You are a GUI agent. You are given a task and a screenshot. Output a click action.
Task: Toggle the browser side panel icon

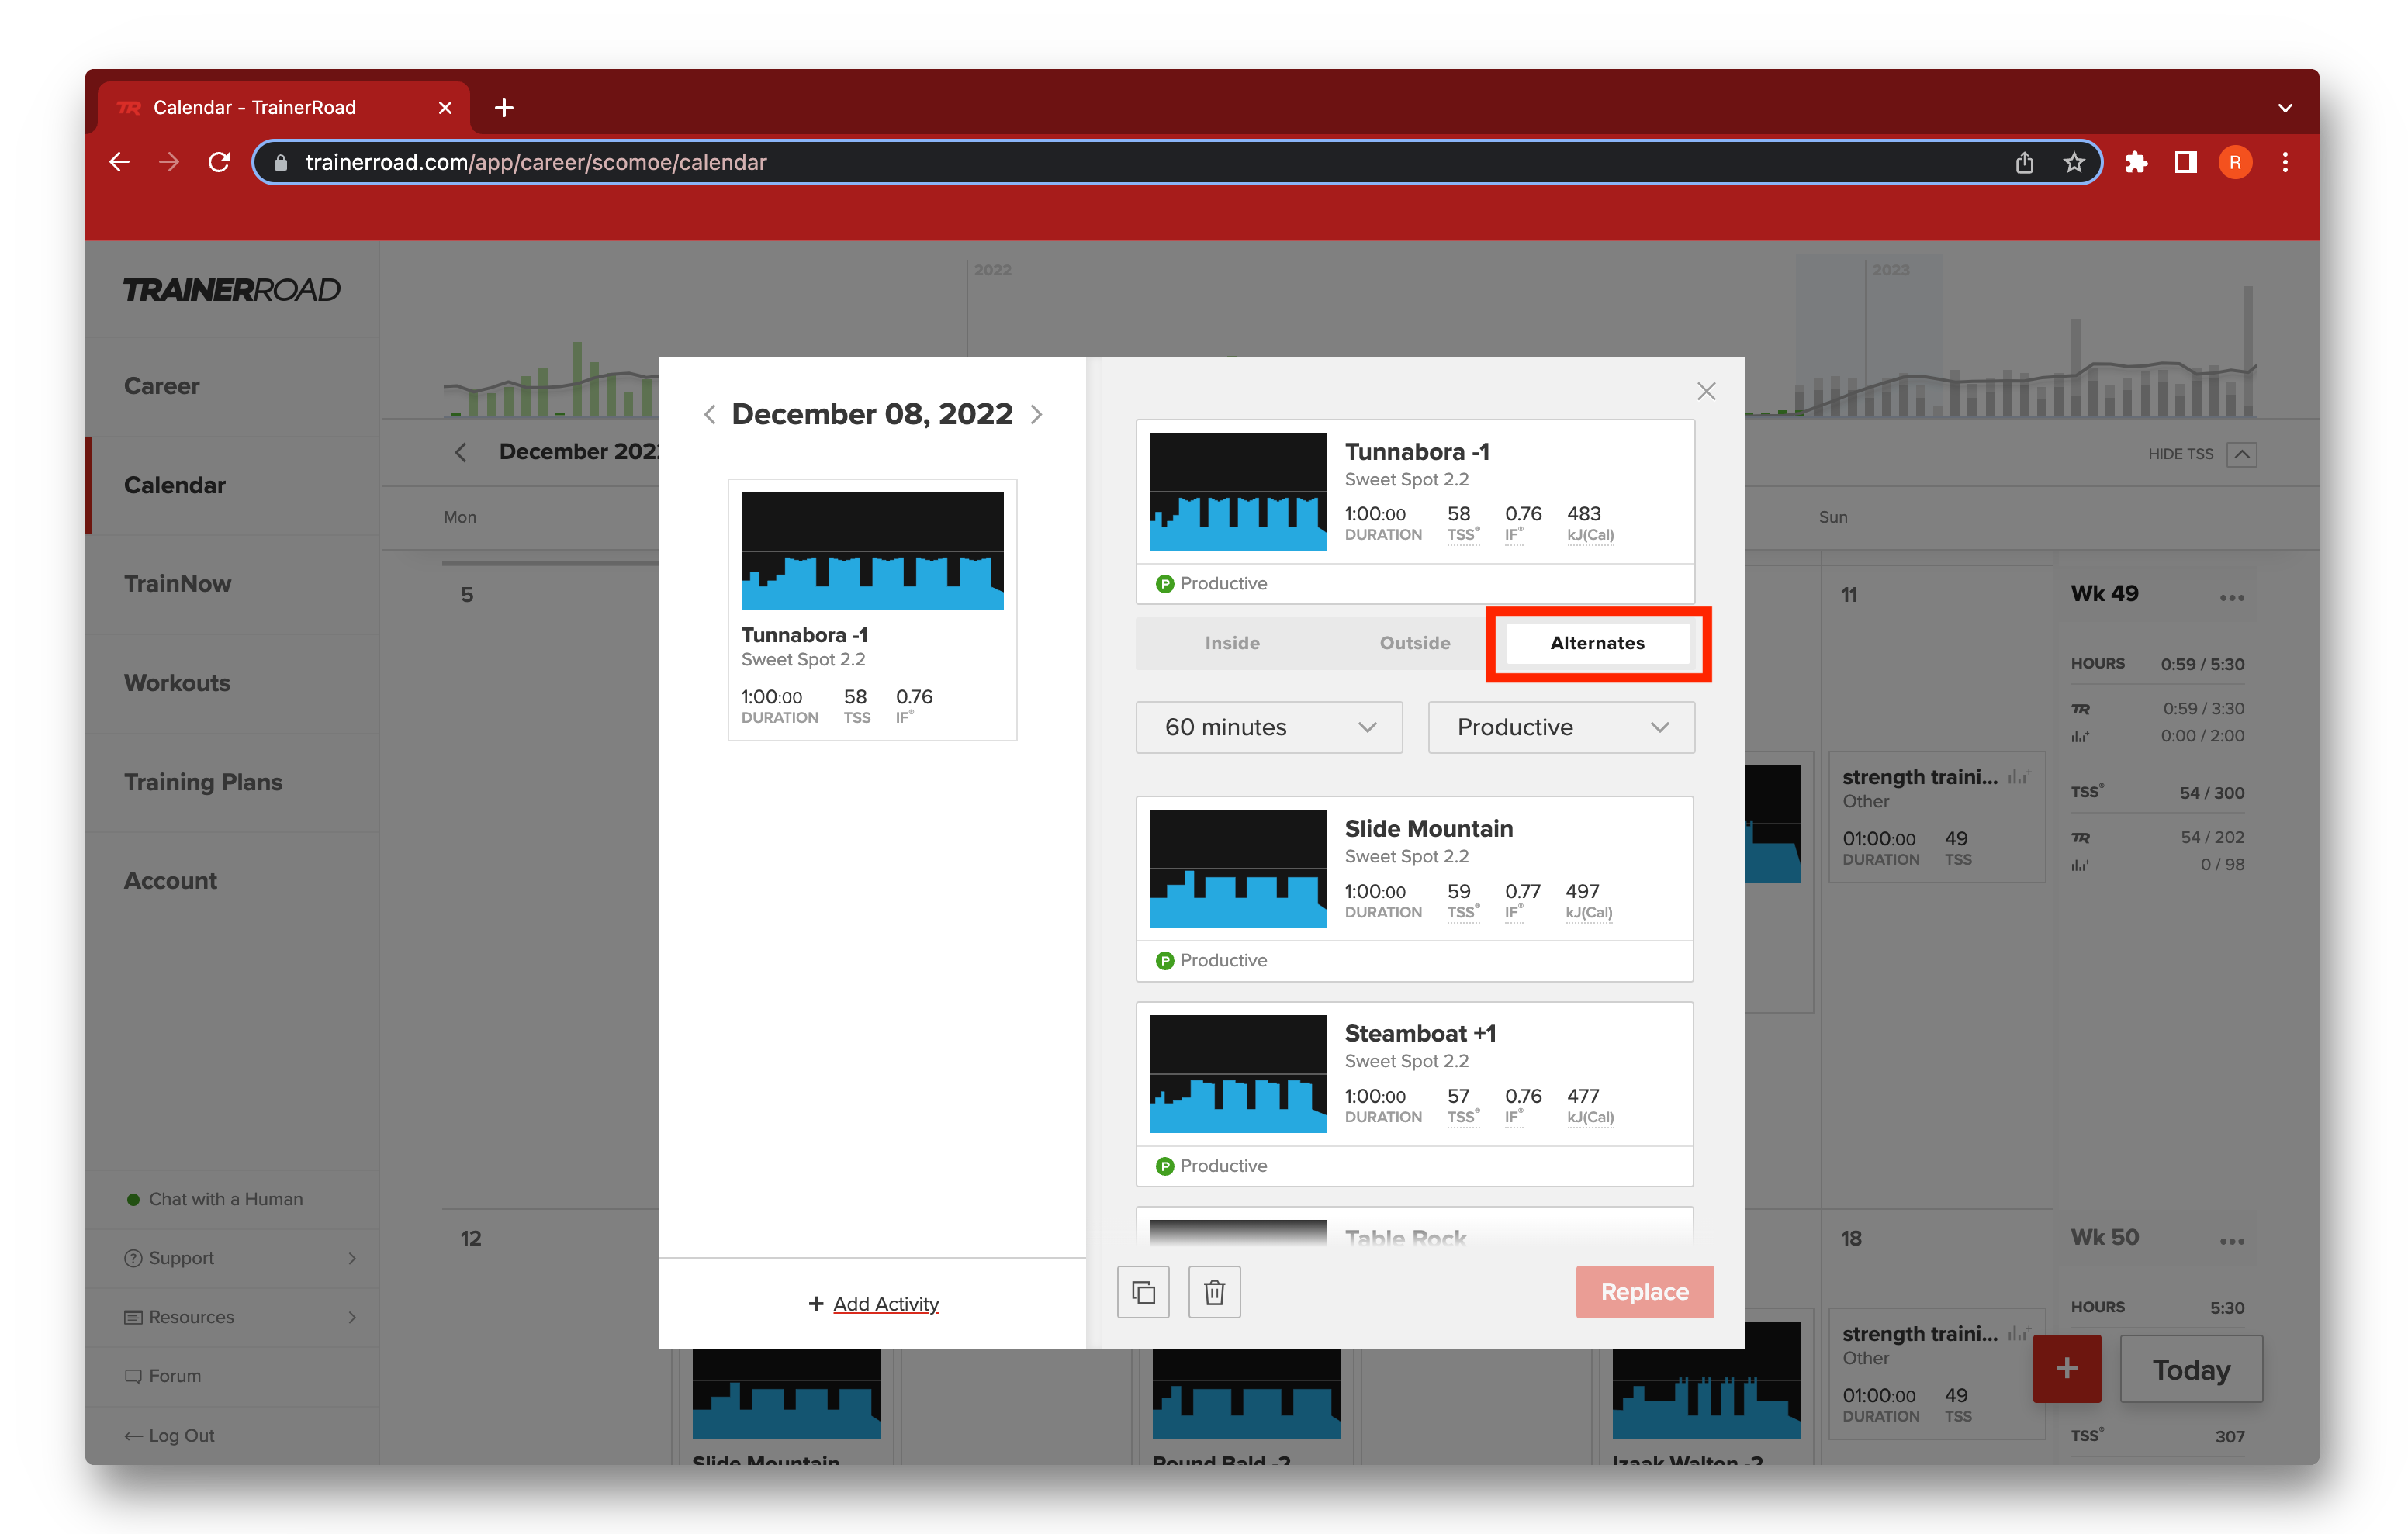pyautogui.click(x=2185, y=162)
